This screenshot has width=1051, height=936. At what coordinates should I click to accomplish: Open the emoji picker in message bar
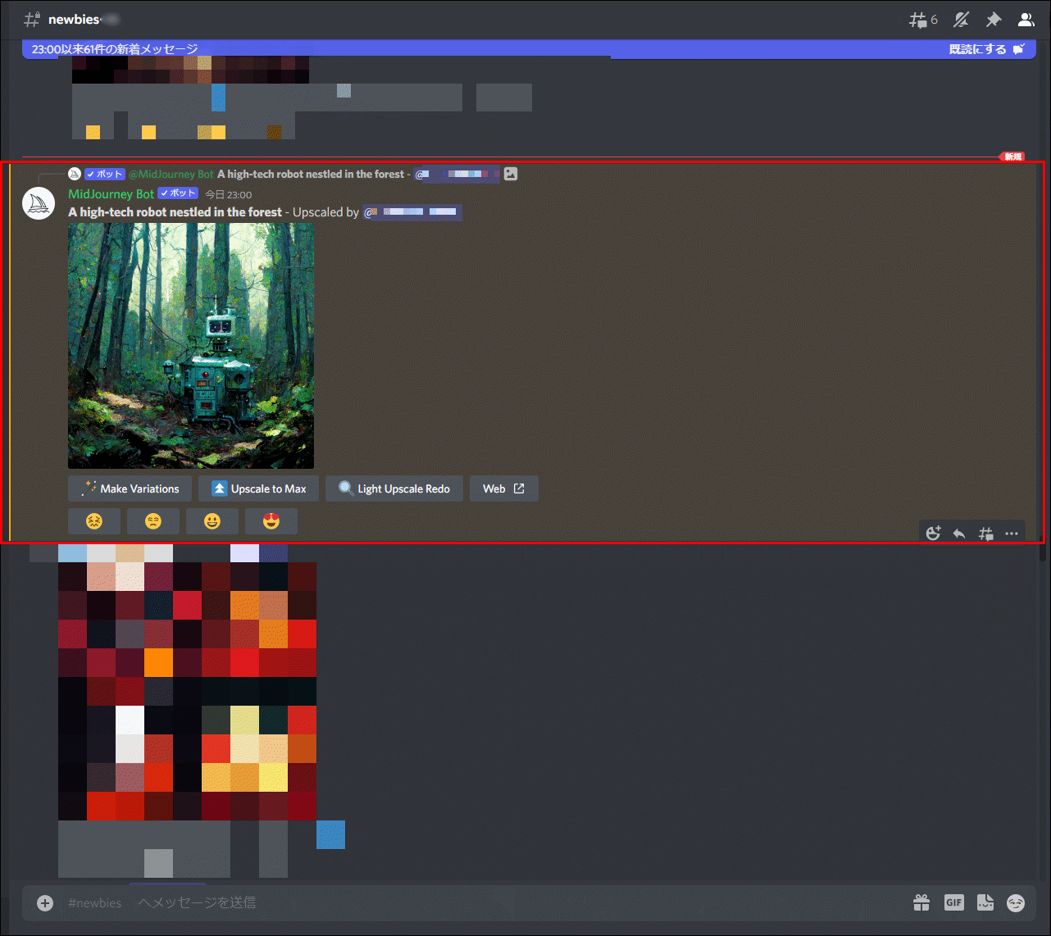(1016, 903)
